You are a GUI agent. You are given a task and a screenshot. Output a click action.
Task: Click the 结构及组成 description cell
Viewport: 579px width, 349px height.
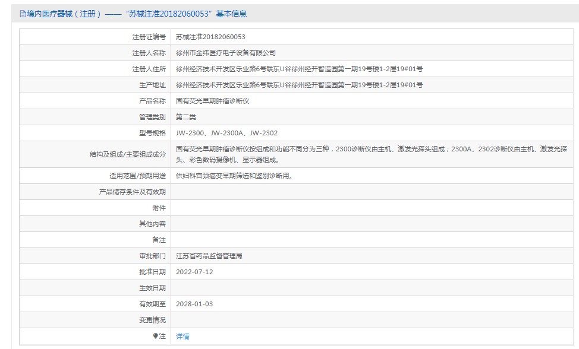(357, 156)
